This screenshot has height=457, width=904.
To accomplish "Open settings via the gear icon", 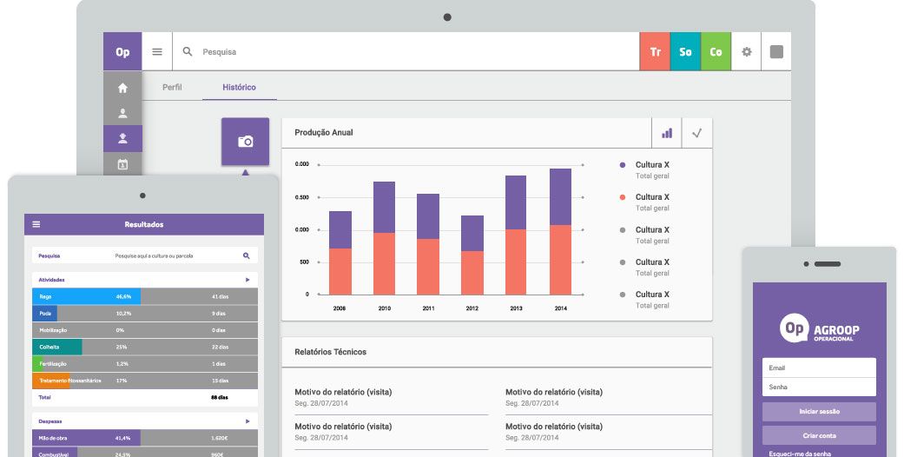I will [746, 52].
